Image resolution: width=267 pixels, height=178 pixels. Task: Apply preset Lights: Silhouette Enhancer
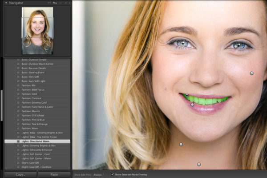[37, 150]
